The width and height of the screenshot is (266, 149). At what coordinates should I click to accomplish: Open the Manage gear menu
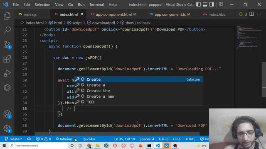coord(7,129)
